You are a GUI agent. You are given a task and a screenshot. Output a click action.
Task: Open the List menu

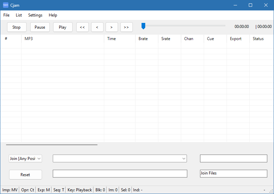[18, 15]
